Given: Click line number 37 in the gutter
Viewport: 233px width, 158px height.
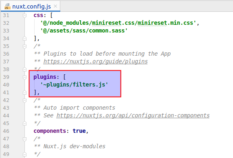Looking at the screenshot, I should pos(6,61).
